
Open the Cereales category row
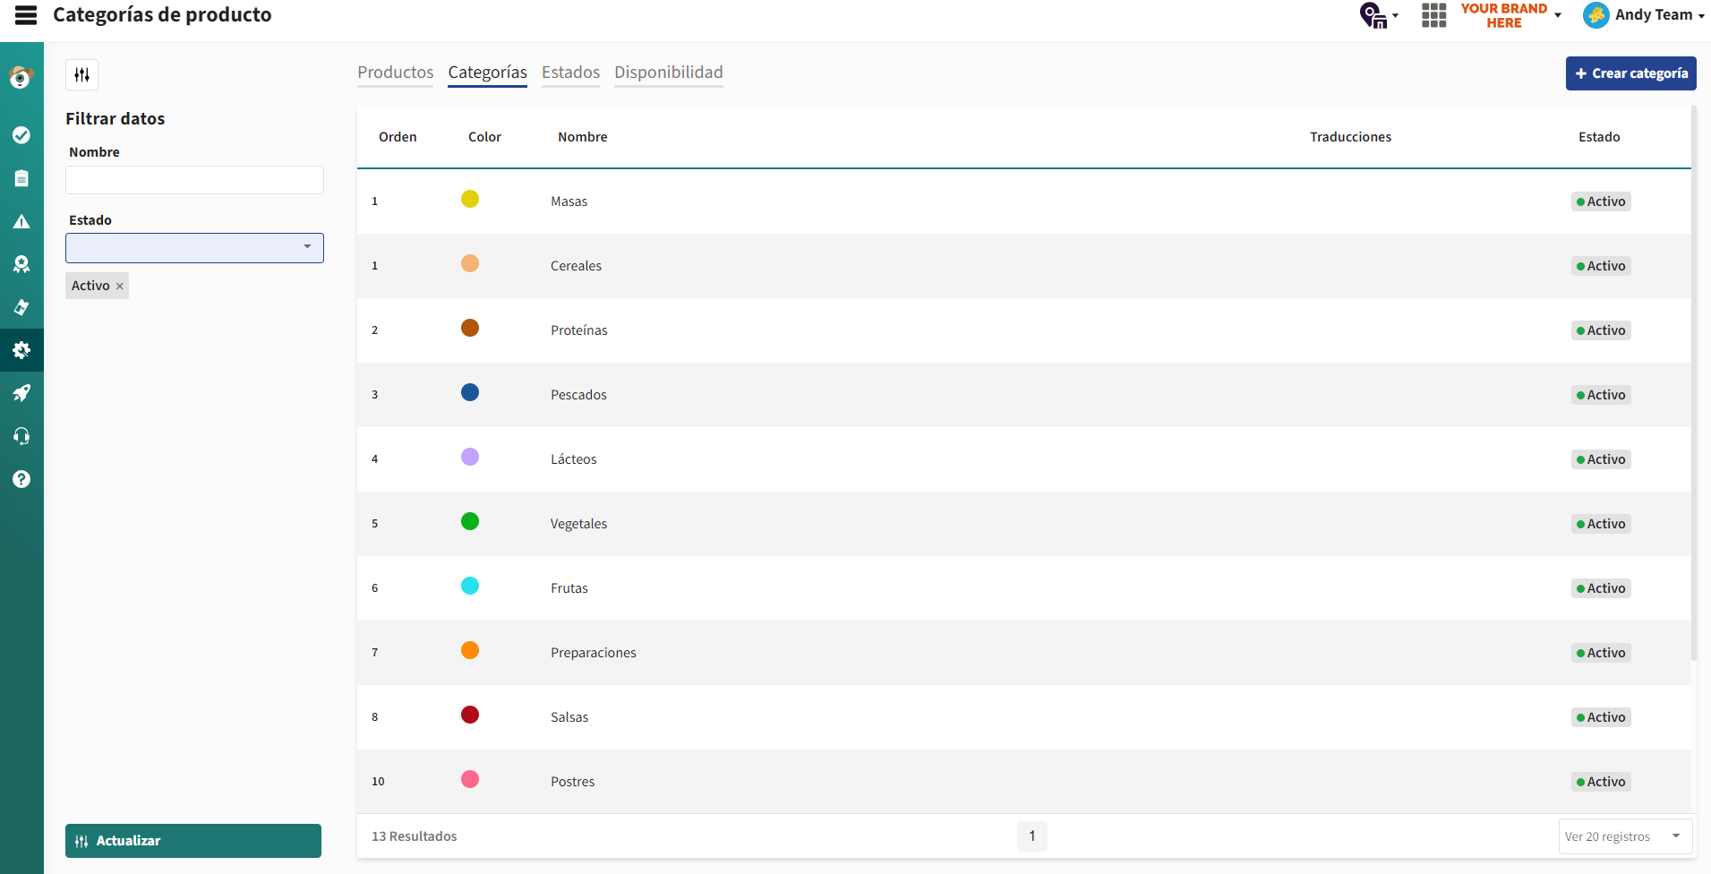pos(1023,266)
